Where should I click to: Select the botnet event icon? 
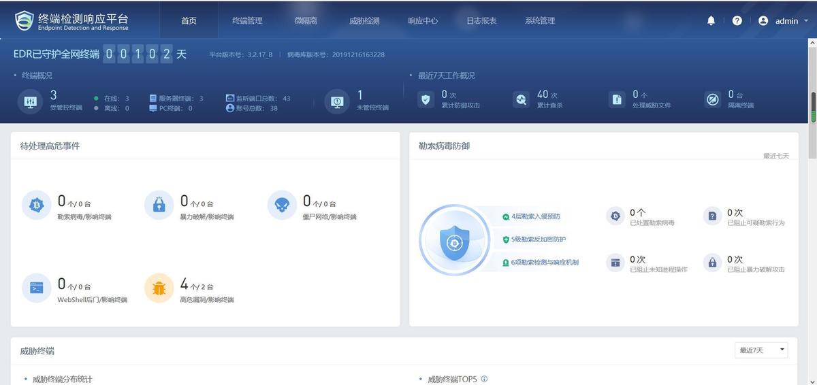coord(281,205)
